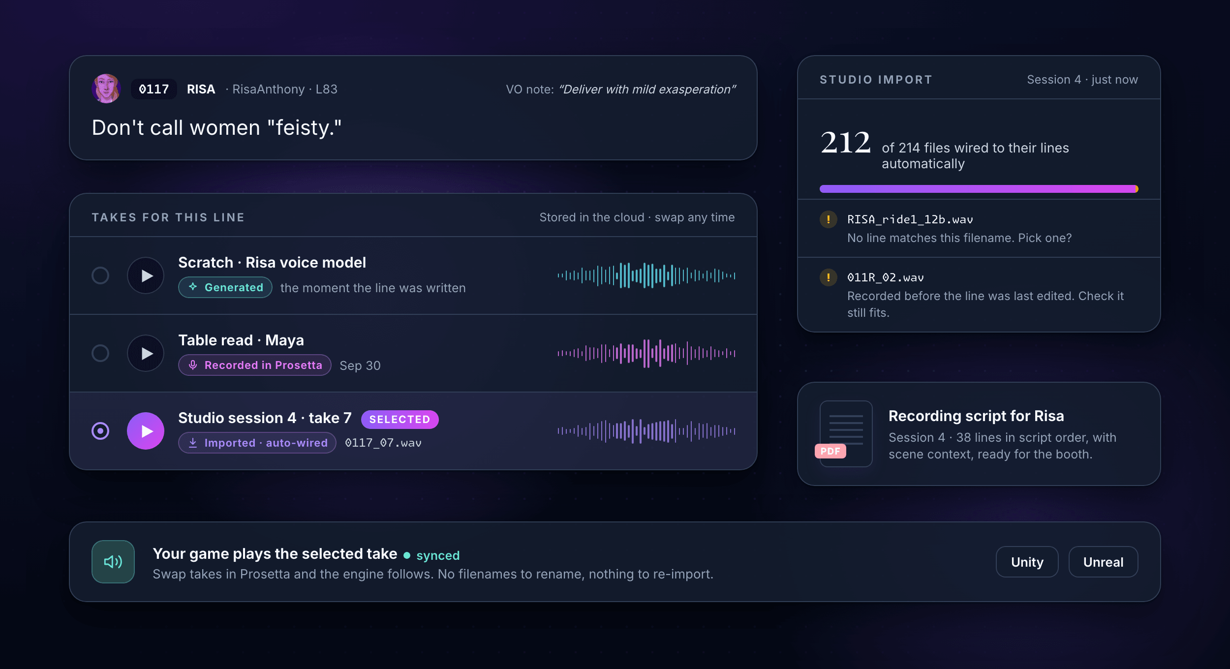Click the studio import progress bar

tap(979, 189)
